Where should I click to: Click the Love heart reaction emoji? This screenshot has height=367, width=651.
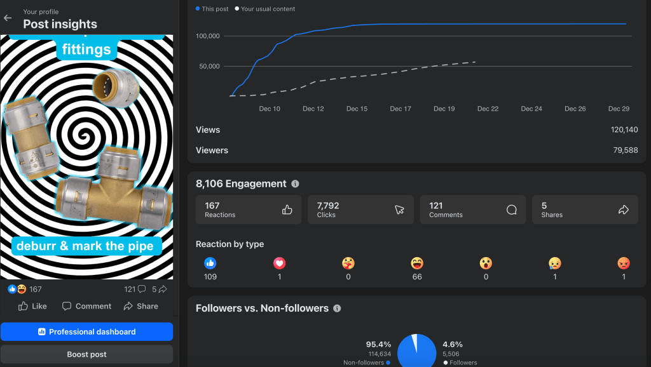(279, 263)
